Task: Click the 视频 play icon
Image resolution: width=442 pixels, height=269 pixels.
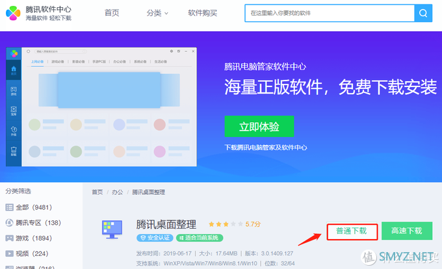Action: click(9, 253)
